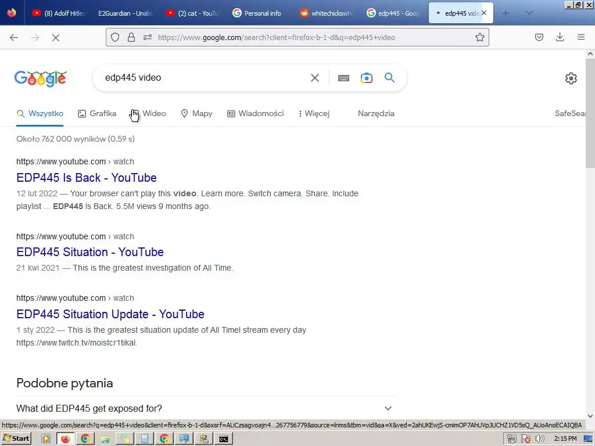Click the 'Około 762 000 wyników' result count
Screen dimensions: 595x446
click(76, 139)
